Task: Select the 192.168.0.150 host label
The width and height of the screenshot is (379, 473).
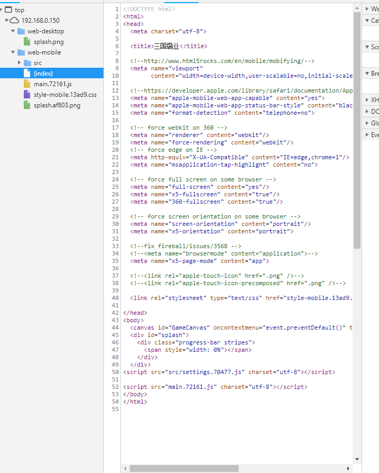Action: pyautogui.click(x=40, y=21)
